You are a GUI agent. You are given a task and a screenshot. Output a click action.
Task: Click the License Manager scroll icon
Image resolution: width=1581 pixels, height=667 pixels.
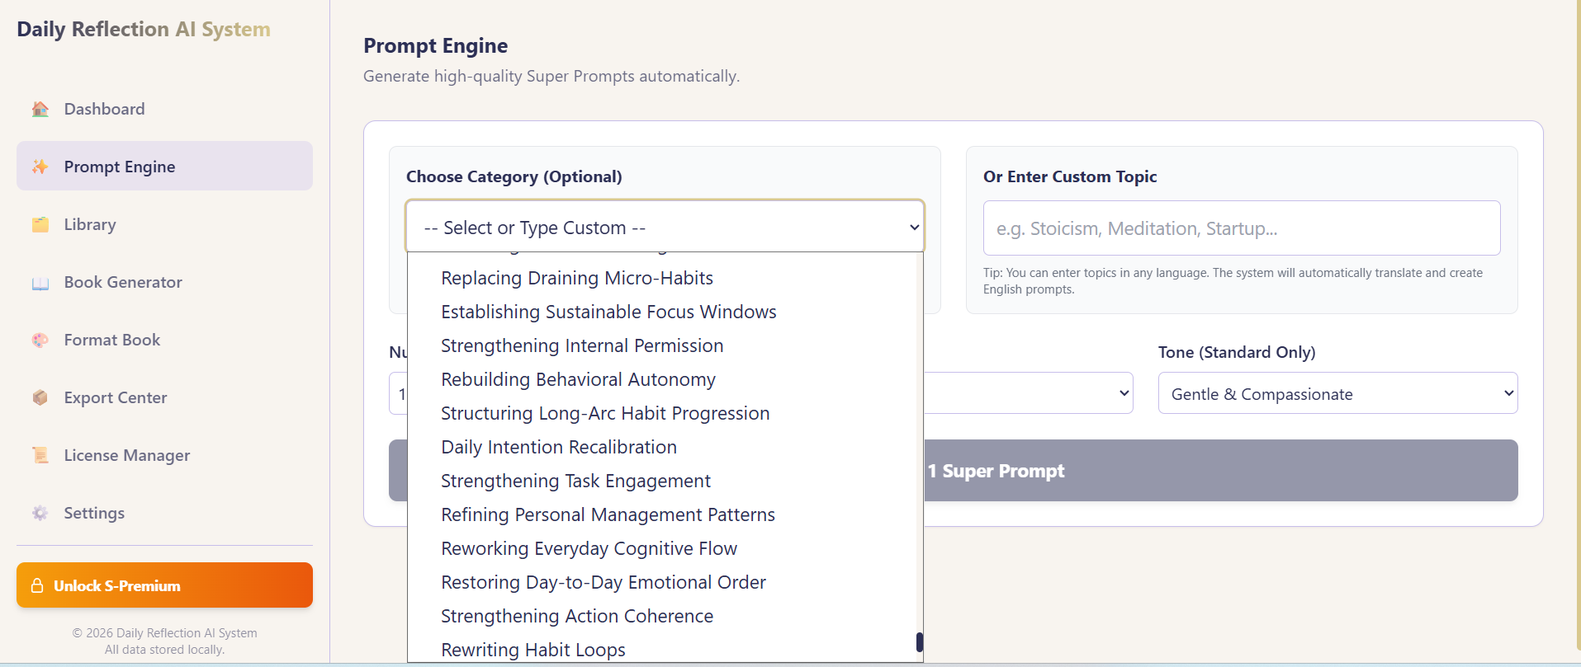(x=40, y=455)
